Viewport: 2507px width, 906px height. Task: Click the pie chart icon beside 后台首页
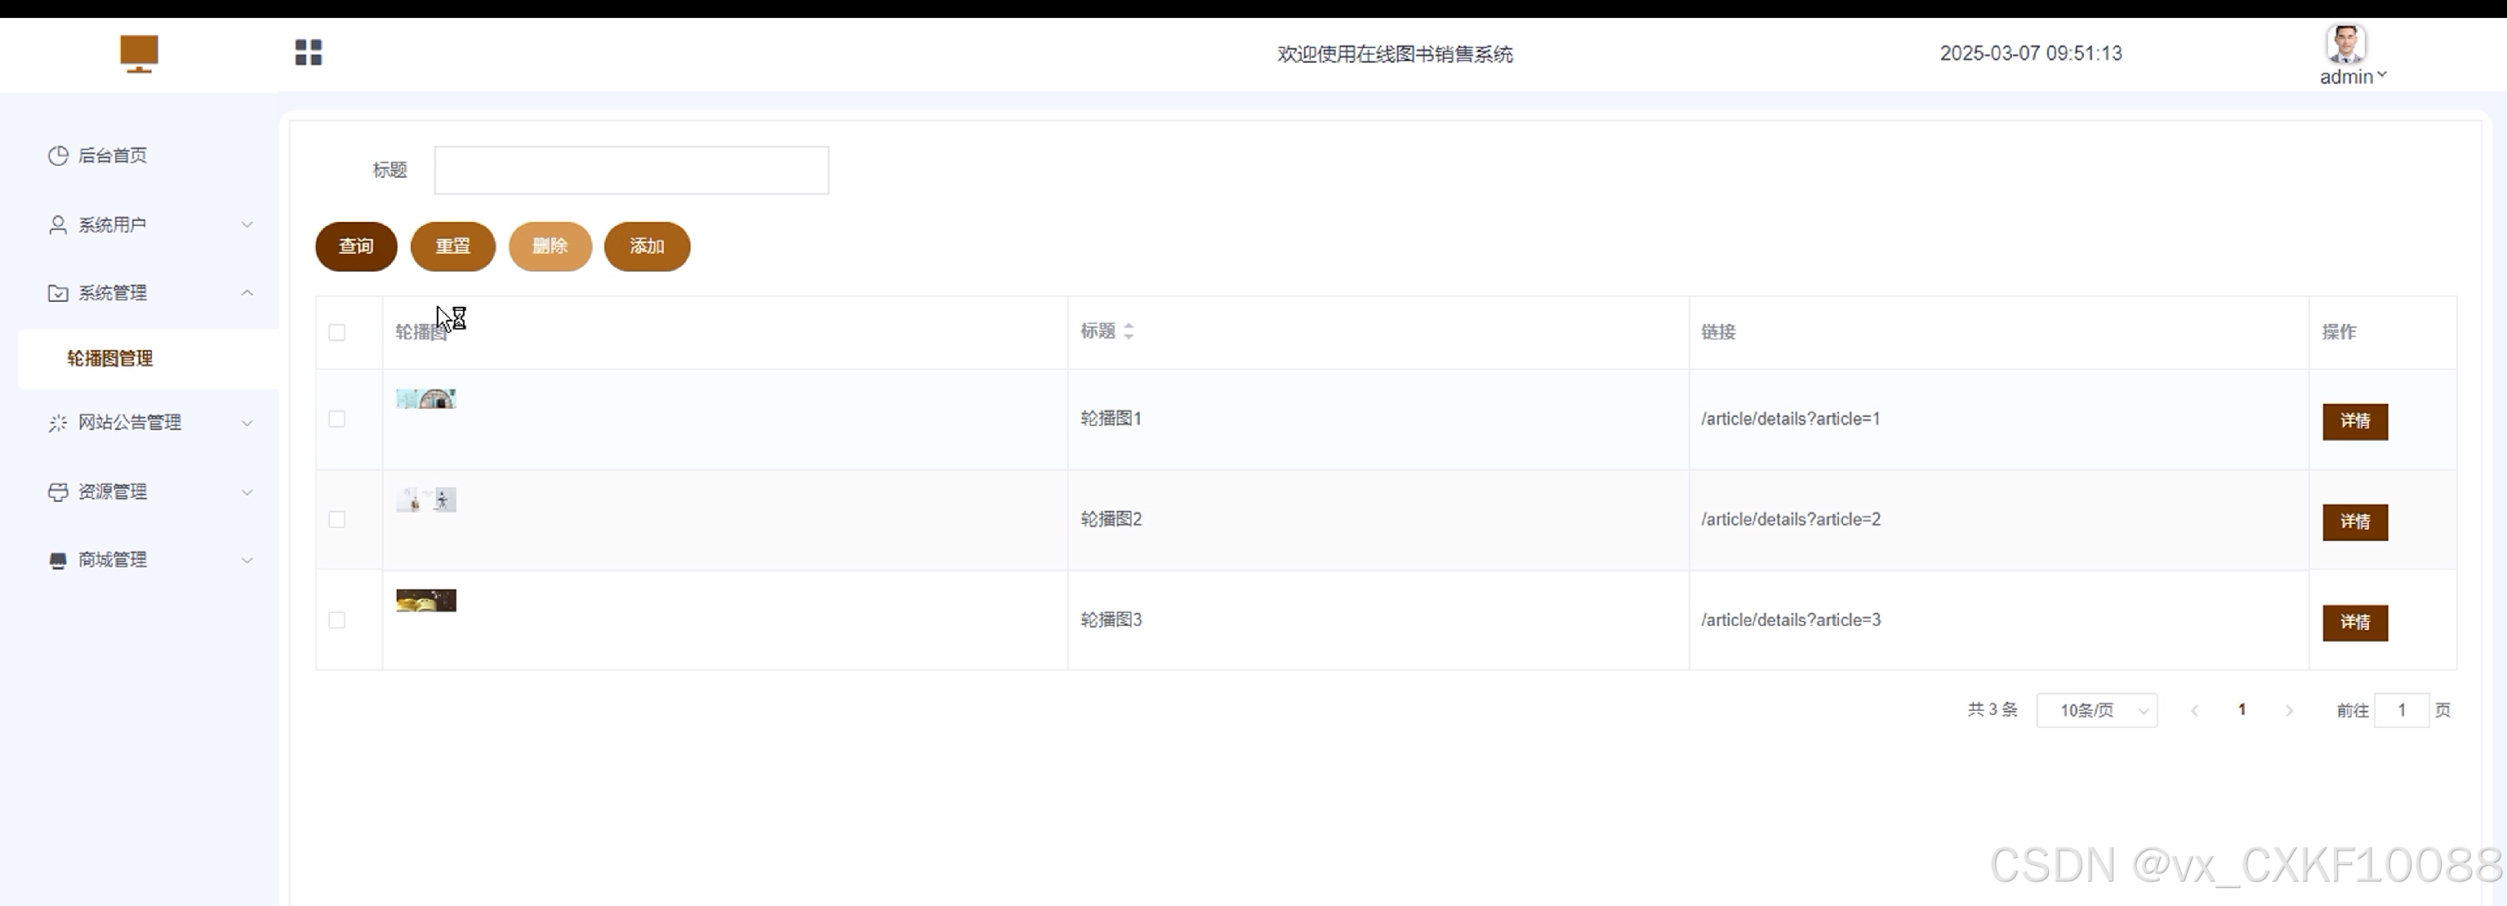coord(59,156)
